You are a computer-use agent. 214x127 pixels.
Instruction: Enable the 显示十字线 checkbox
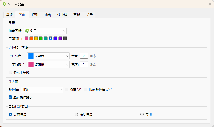tap(10, 72)
